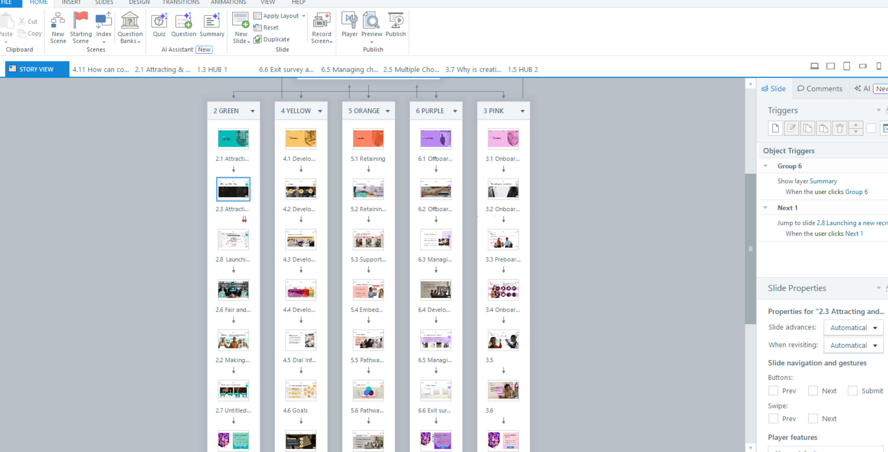Viewport: 888px width, 452px height.
Task: Enable the Prev button checkbox
Action: pos(773,391)
